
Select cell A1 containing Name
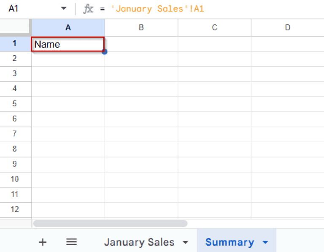pyautogui.click(x=68, y=44)
